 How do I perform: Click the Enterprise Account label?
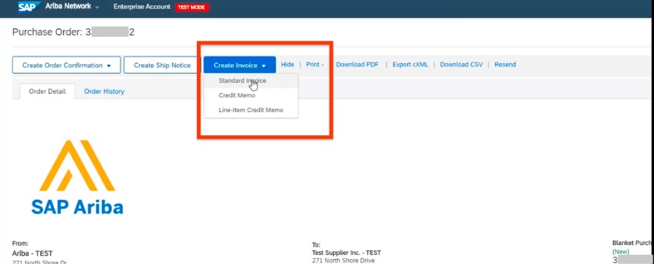click(142, 7)
